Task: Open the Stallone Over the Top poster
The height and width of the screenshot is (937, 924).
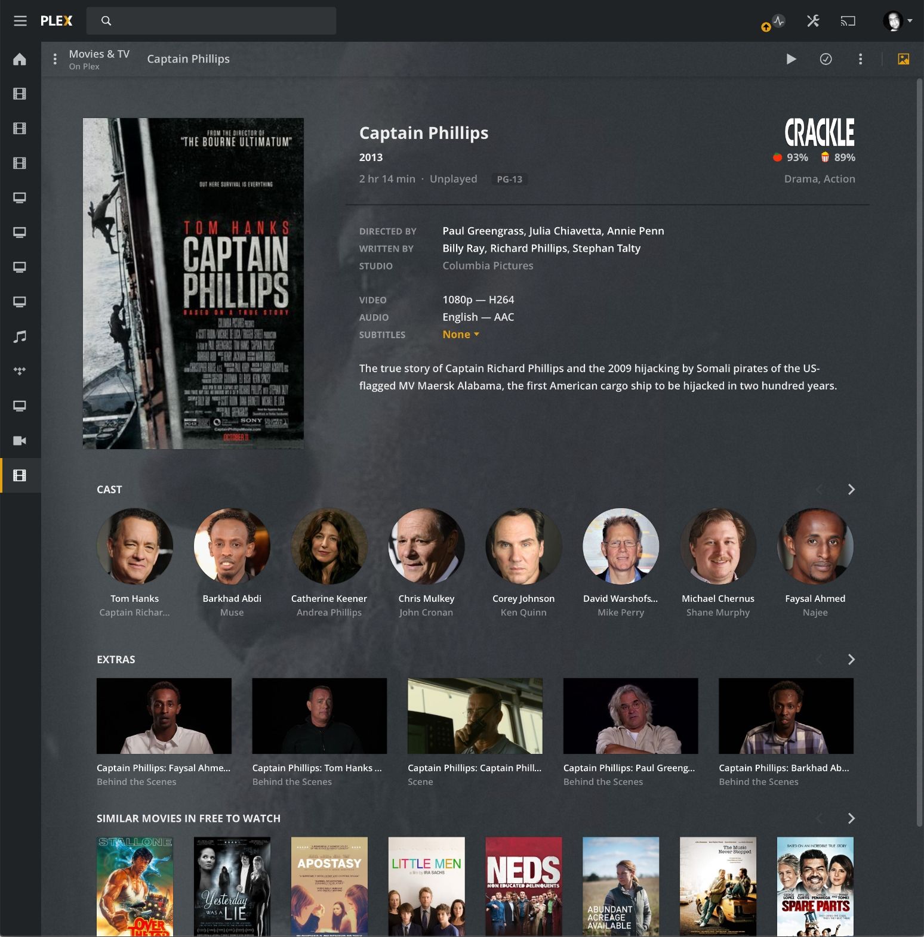Action: pyautogui.click(x=135, y=886)
